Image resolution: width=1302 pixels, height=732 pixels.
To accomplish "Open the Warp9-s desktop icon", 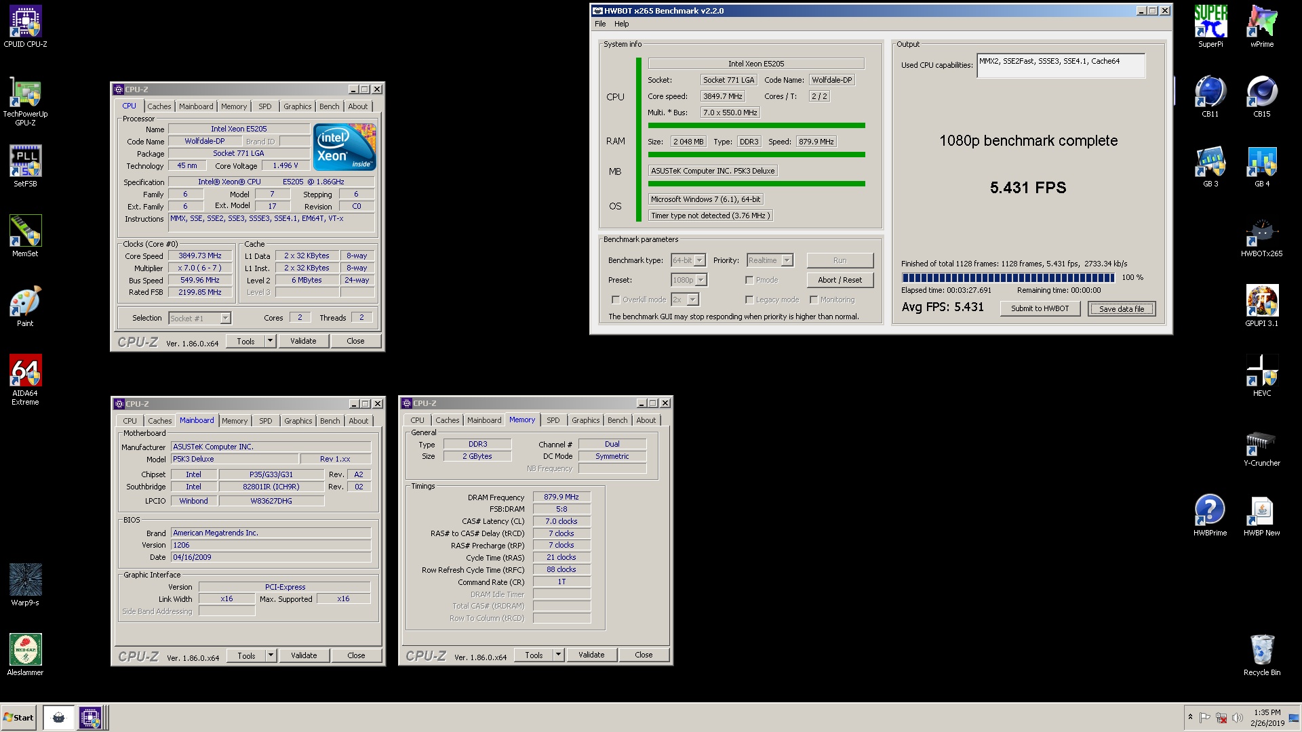I will point(25,585).
